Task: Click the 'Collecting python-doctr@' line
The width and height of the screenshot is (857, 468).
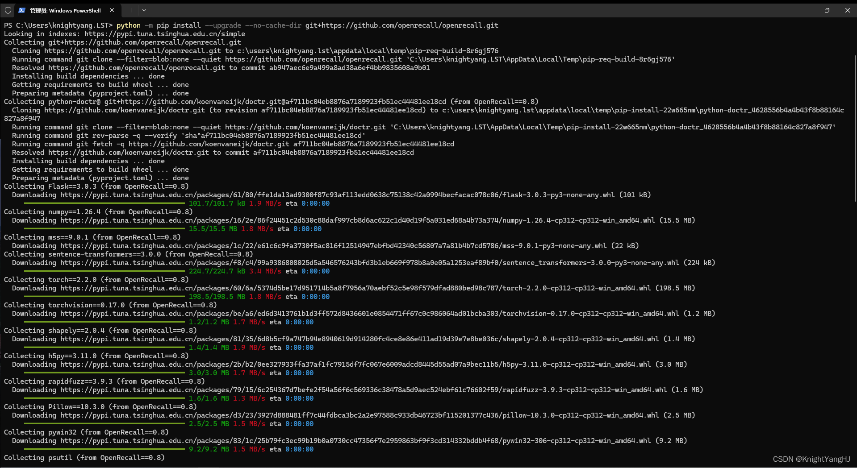Action: [x=271, y=102]
